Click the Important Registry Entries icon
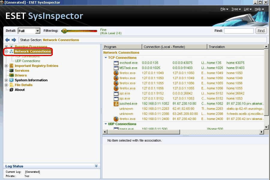This screenshot has width=270, height=180. [x=11, y=66]
